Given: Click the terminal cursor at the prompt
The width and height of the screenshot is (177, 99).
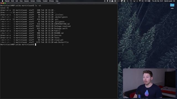Looking at the screenshot, I should [x=35, y=45].
